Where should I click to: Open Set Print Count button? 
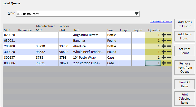(185, 51)
